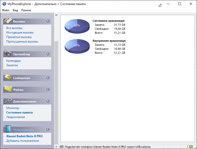Click the calendar icon beside Органайзер
197x149 pixels.
(x=8, y=53)
